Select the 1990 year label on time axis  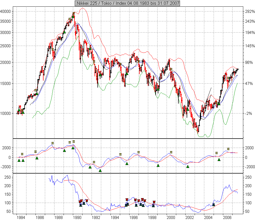pyautogui.click(x=77, y=217)
